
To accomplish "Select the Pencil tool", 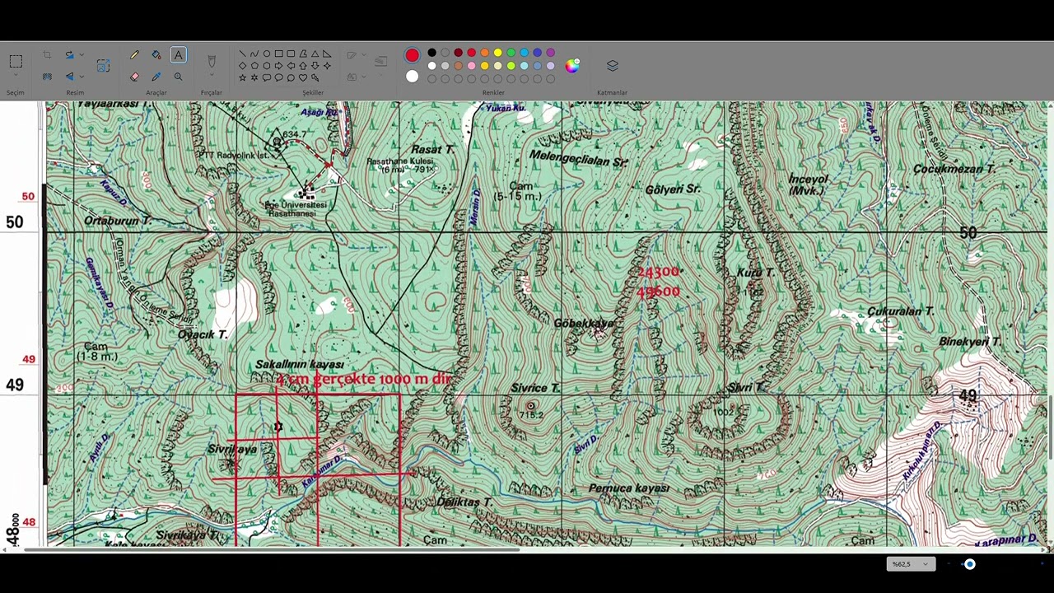I will (134, 54).
